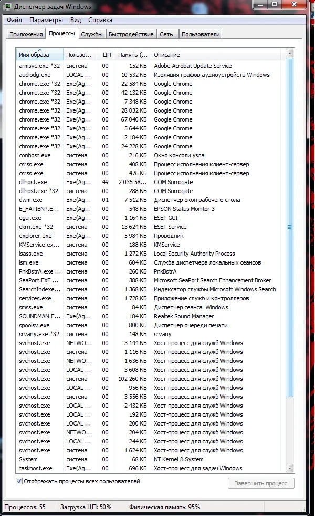This screenshot has height=516, width=315.
Task: Select chrome.exe using 2 184 КБ
Action: tap(150, 137)
